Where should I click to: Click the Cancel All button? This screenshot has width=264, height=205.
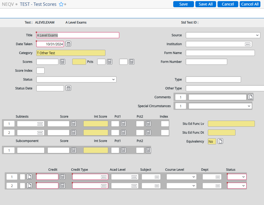click(250, 4)
